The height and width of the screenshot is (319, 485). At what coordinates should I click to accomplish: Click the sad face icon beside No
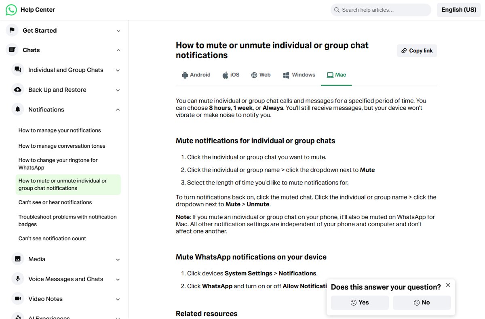click(417, 302)
